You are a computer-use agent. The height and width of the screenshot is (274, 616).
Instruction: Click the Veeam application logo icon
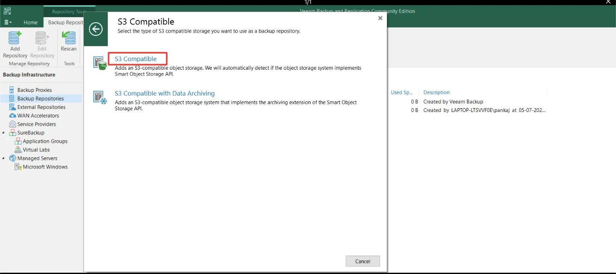click(7, 11)
